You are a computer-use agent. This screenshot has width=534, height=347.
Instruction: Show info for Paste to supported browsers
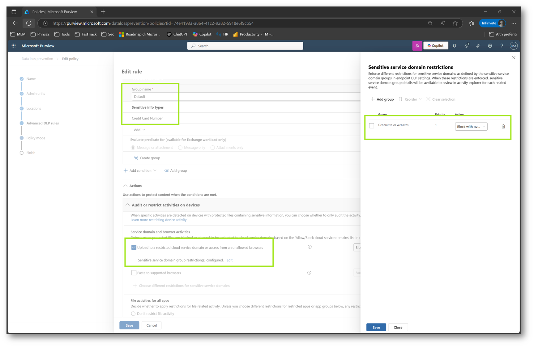point(309,273)
